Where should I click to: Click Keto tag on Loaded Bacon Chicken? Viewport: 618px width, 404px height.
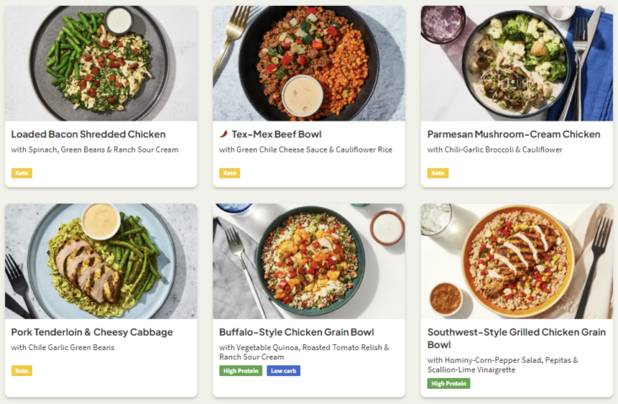(x=21, y=173)
